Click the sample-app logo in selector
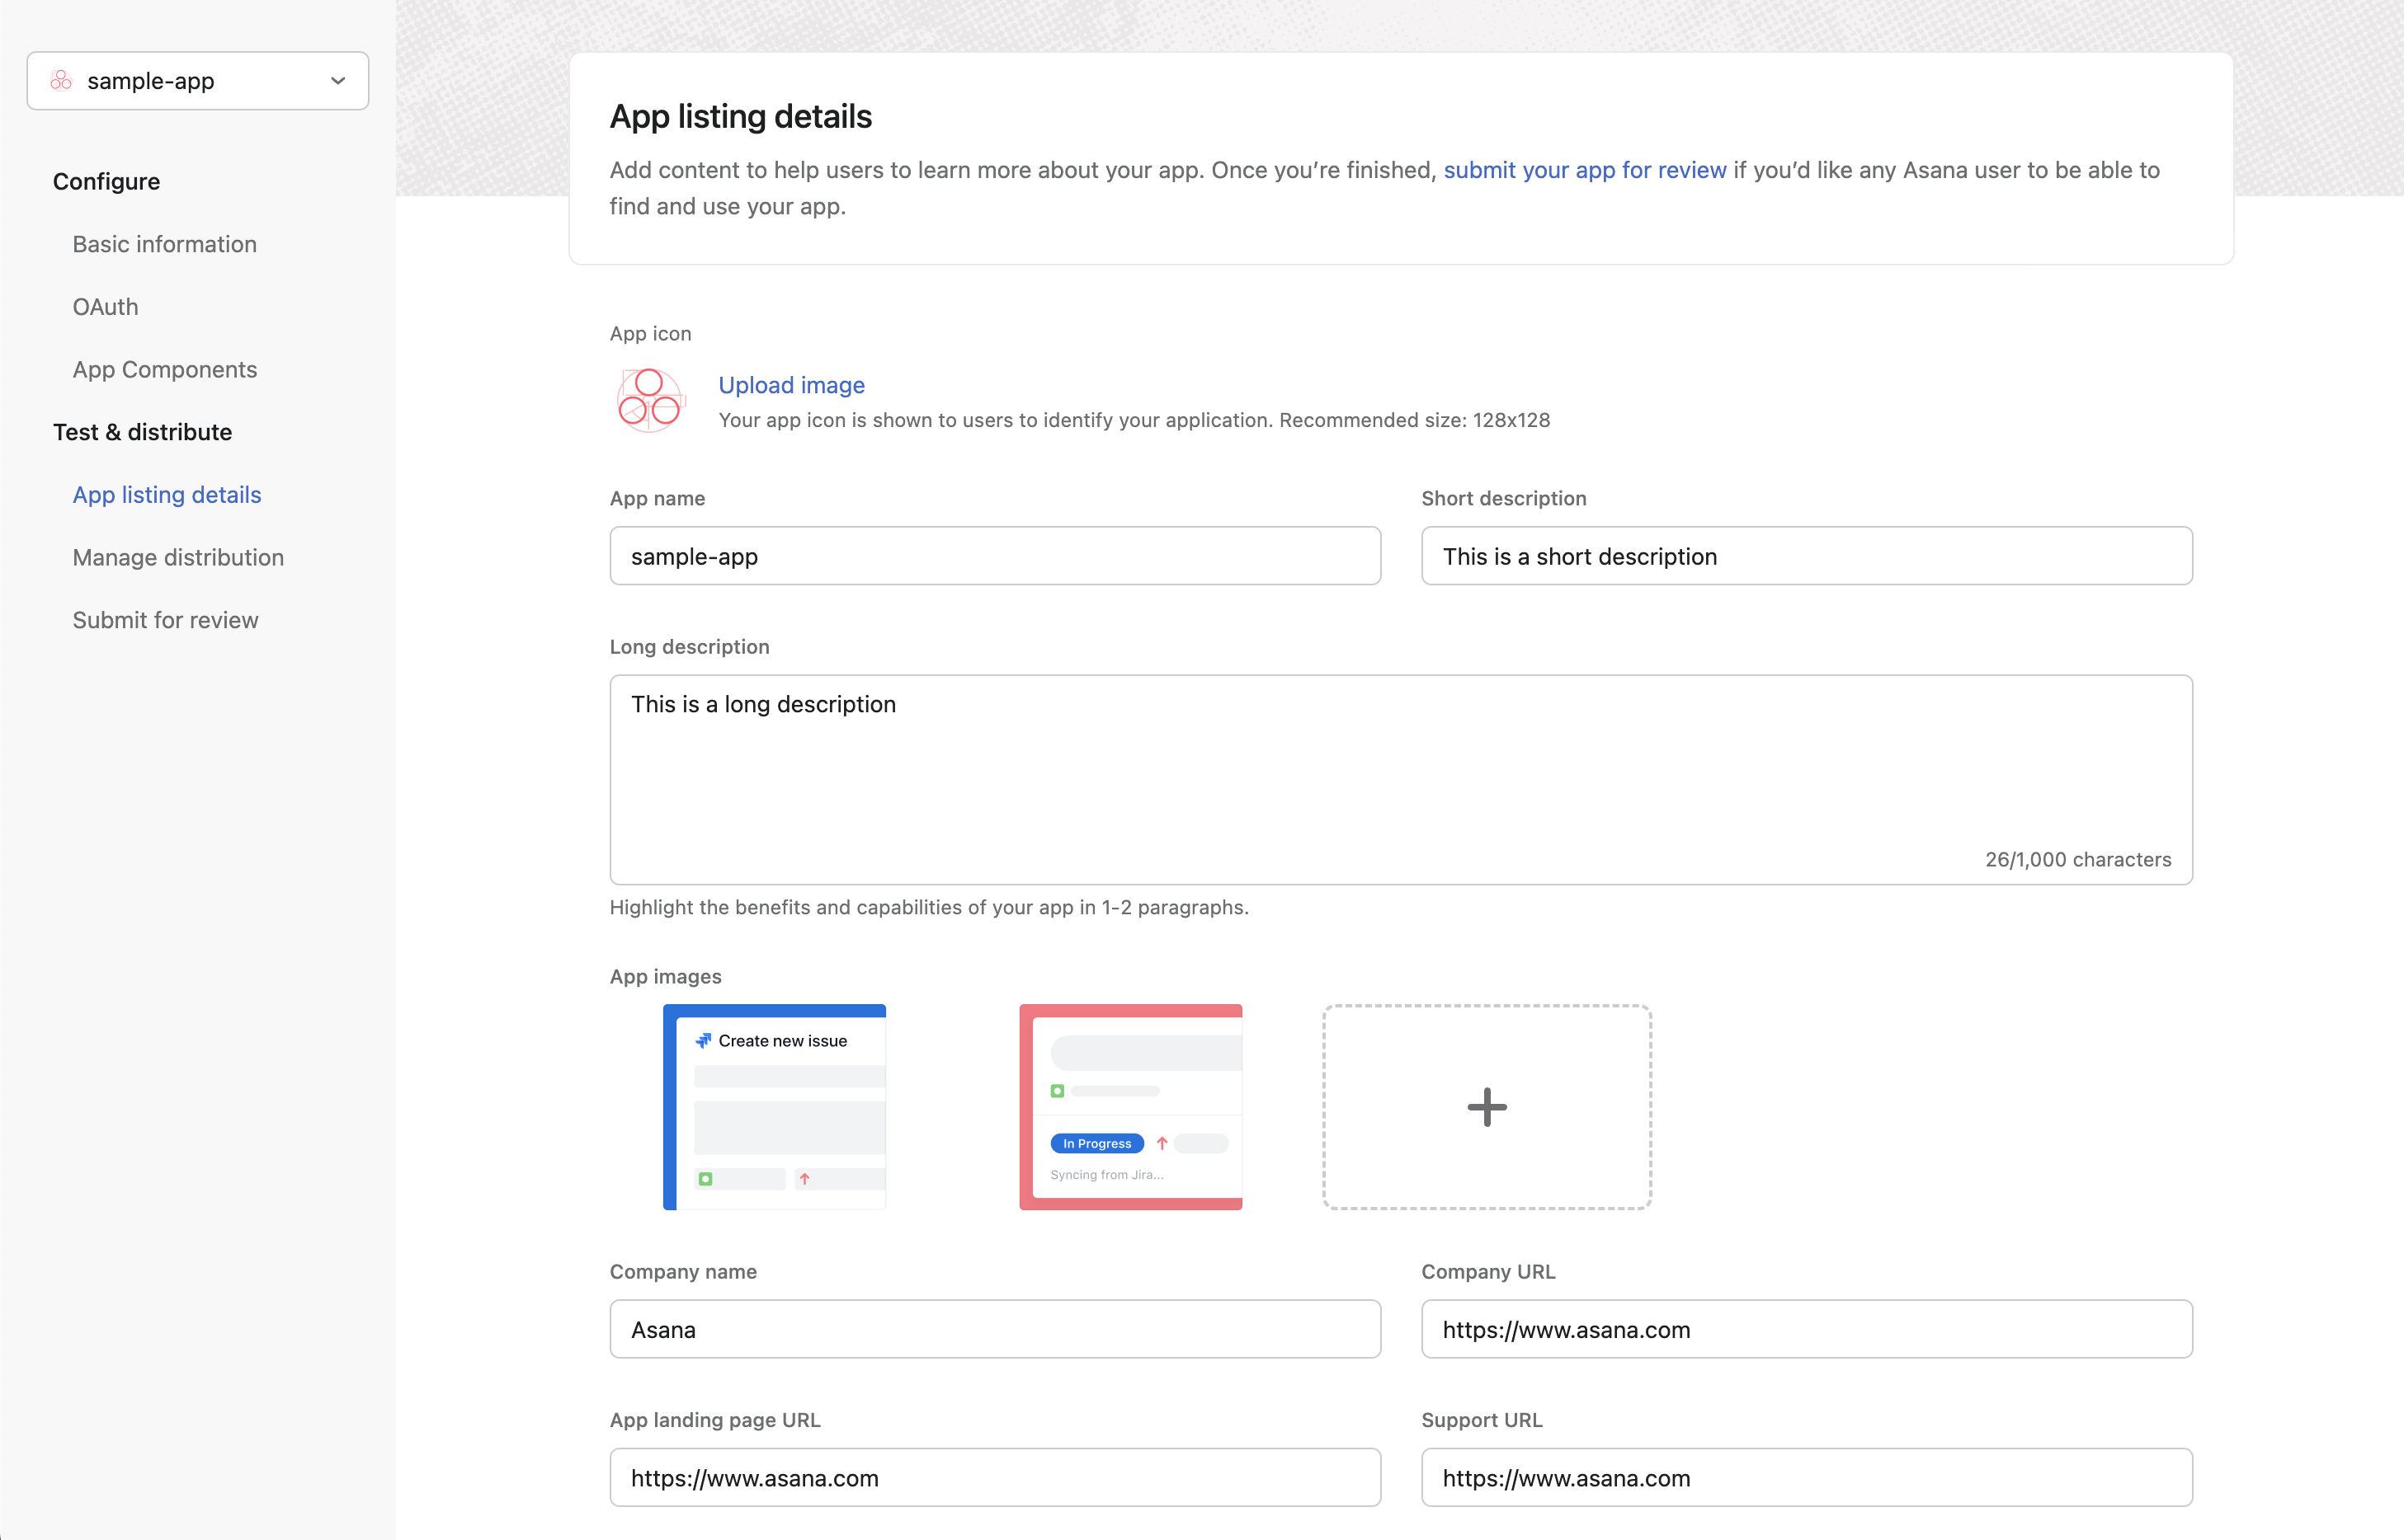 point(61,81)
